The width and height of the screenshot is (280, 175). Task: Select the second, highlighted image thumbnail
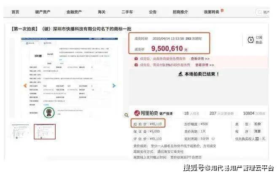point(45,132)
